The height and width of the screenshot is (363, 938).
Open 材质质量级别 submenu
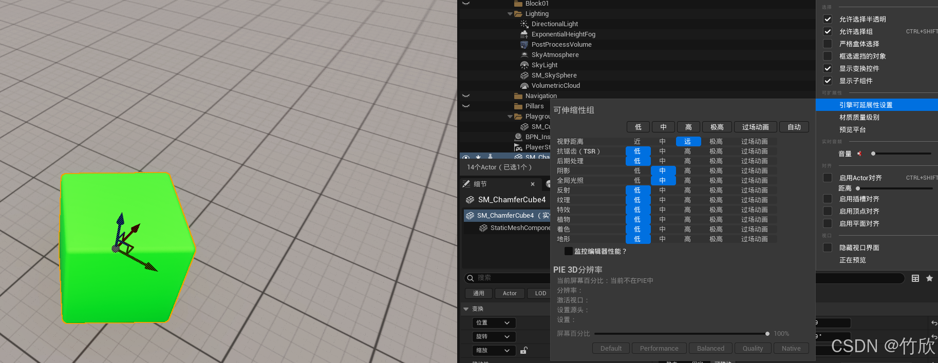pos(876,117)
